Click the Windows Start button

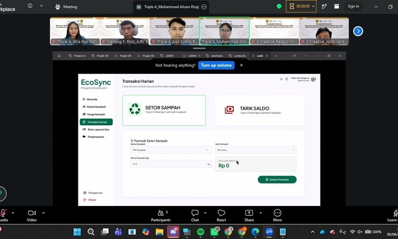(x=77, y=231)
